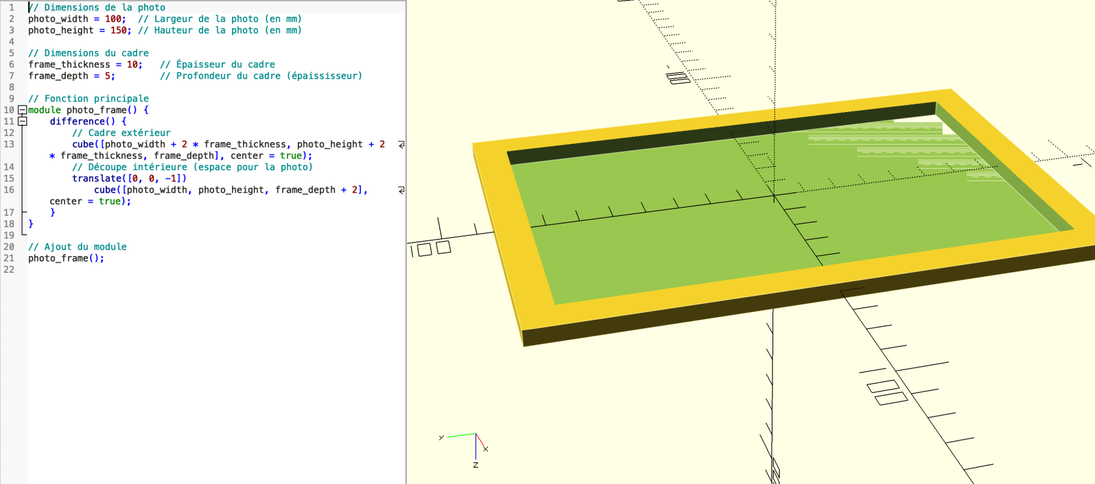This screenshot has width=1095, height=484.
Task: Click line number 1 in the gutter
Action: pos(11,7)
